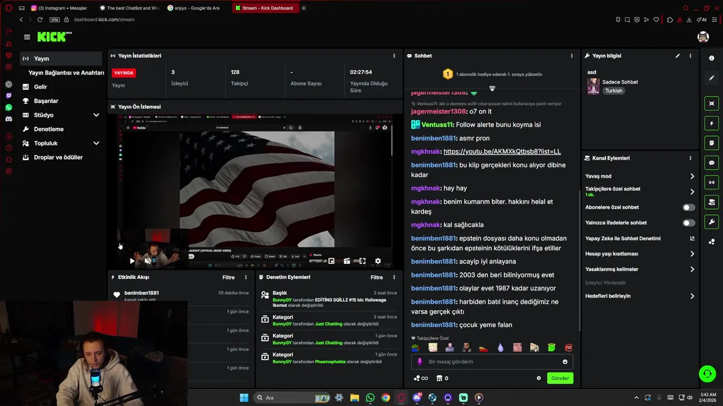Open Yayın bilgisi options menu
Image resolution: width=723 pixels, height=406 pixels.
tap(690, 56)
